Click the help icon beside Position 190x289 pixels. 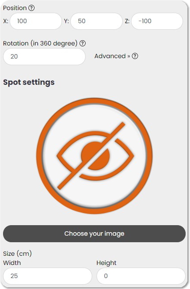point(31,8)
